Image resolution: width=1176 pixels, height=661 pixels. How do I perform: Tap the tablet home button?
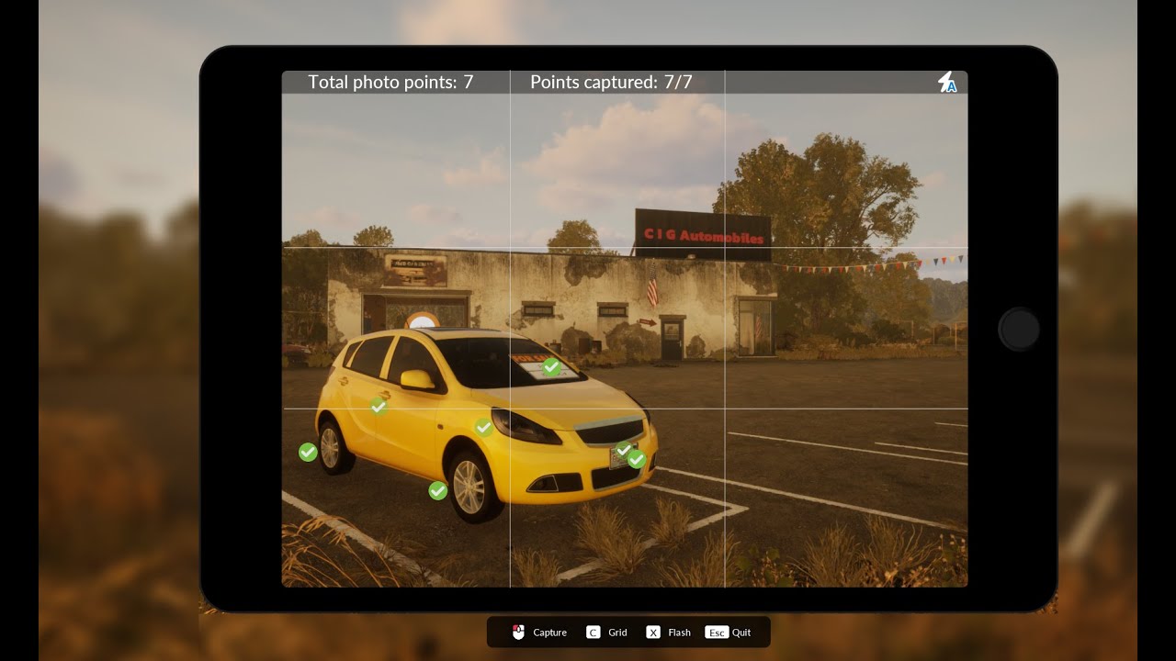point(1019,330)
